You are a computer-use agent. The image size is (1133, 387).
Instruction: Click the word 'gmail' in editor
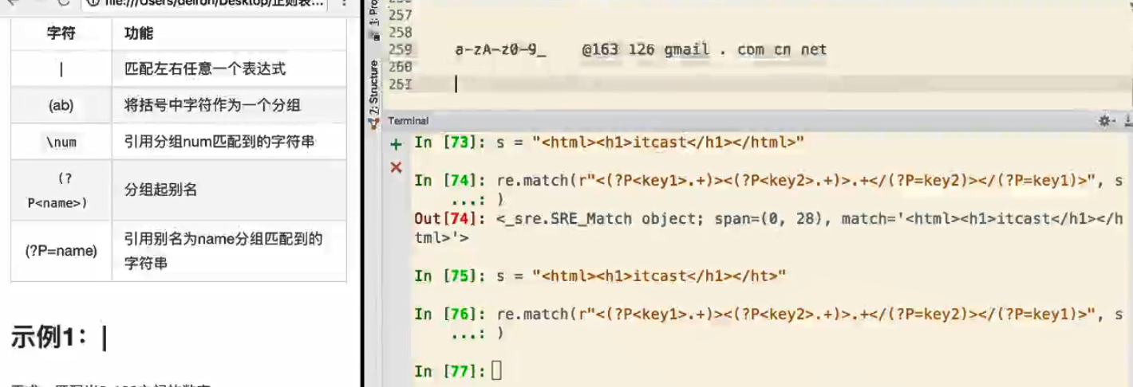coord(686,50)
